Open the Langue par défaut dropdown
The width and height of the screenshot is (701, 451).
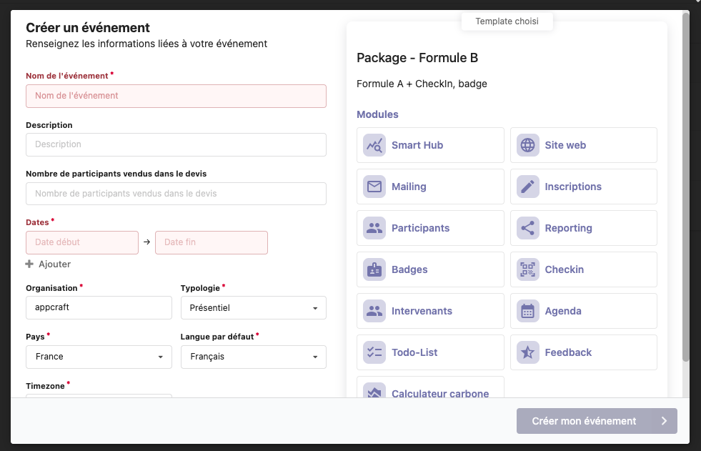(253, 357)
